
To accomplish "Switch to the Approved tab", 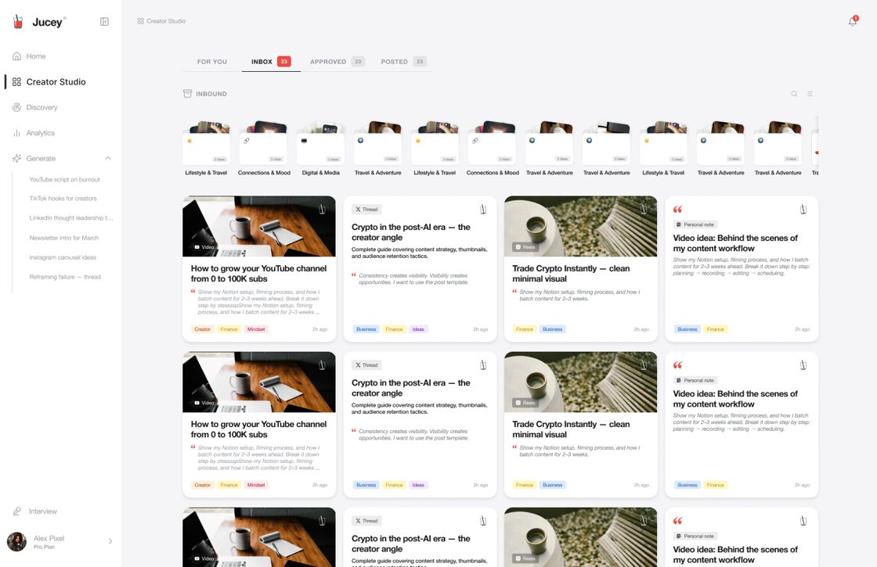I will (337, 62).
